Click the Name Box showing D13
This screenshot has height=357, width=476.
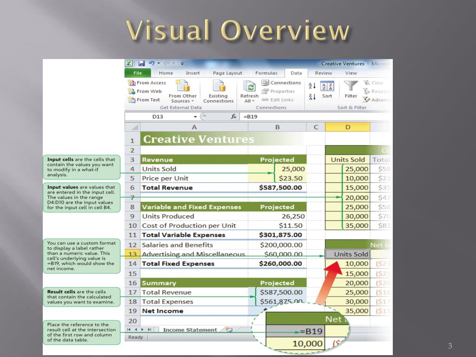[x=158, y=117]
